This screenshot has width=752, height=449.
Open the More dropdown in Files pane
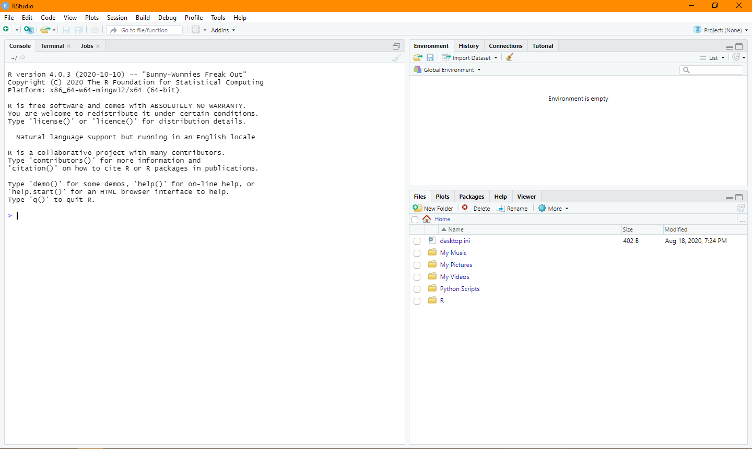pyautogui.click(x=554, y=208)
